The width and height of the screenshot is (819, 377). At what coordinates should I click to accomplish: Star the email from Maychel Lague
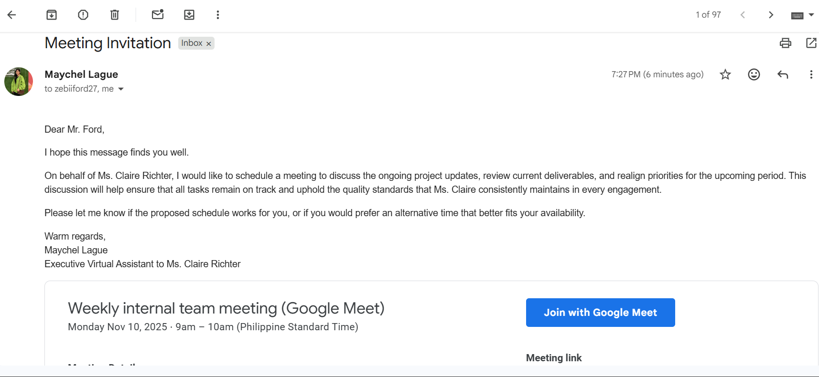coord(725,74)
